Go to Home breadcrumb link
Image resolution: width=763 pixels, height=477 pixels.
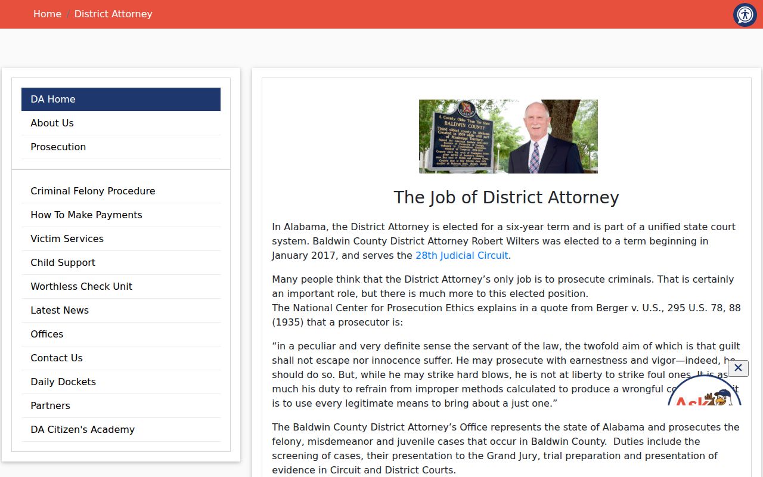[47, 14]
